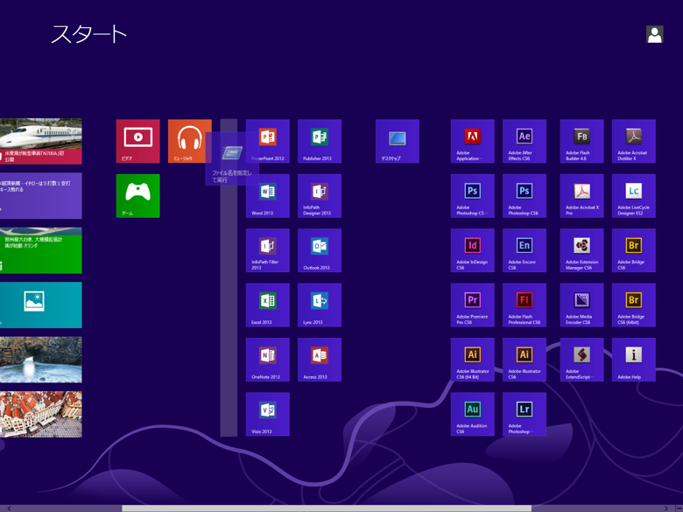
Task: Launch Adobe Illustrator CS6 (64 Bit)
Action: click(473, 360)
